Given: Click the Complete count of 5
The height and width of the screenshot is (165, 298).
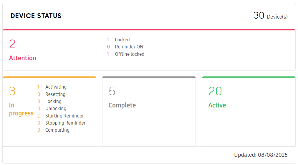Looking at the screenshot, I should coord(112,92).
